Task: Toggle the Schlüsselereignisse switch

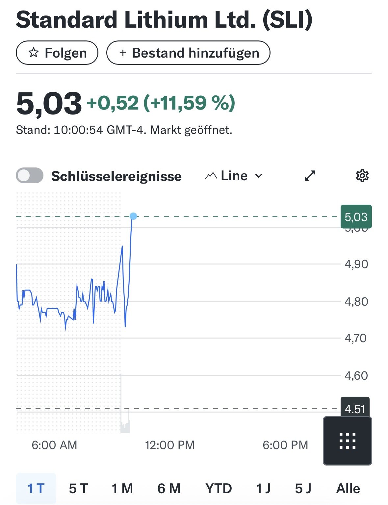Action: [30, 176]
